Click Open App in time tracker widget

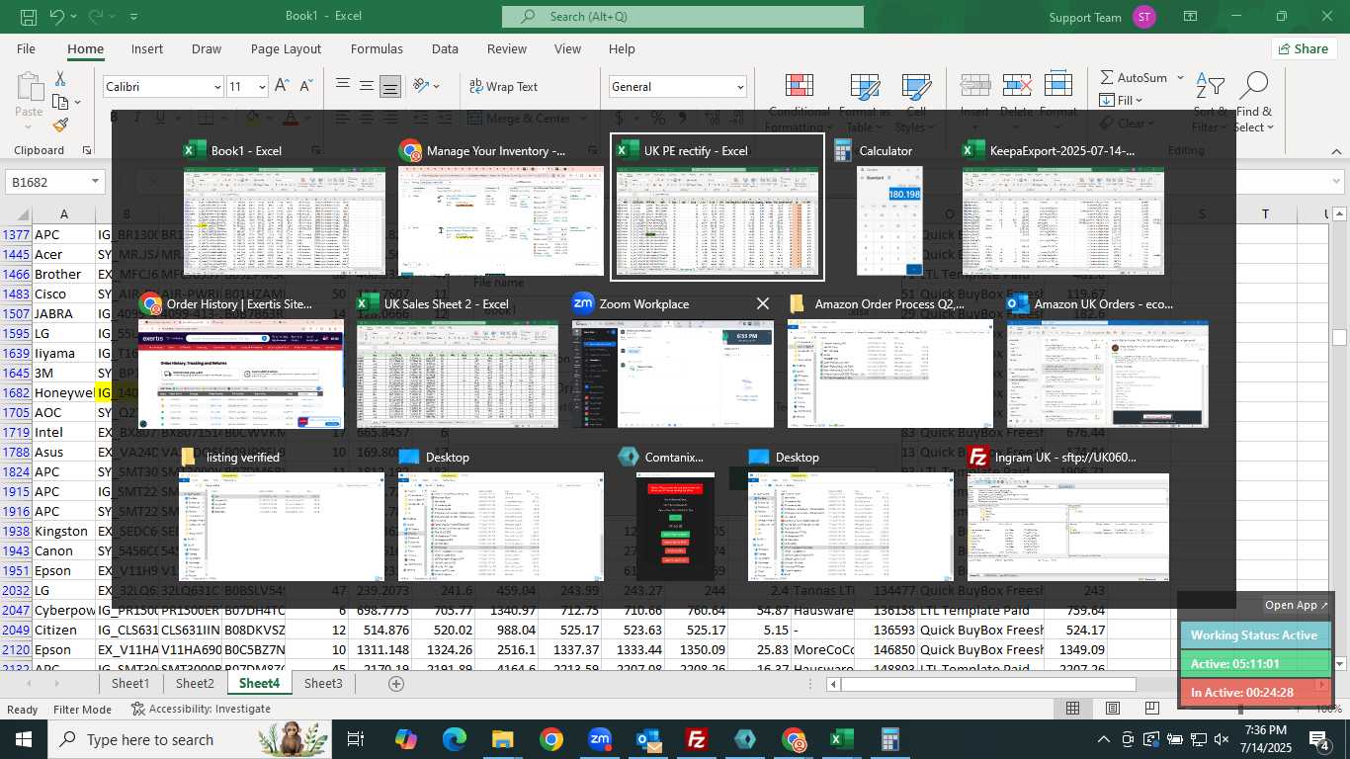pyautogui.click(x=1297, y=605)
